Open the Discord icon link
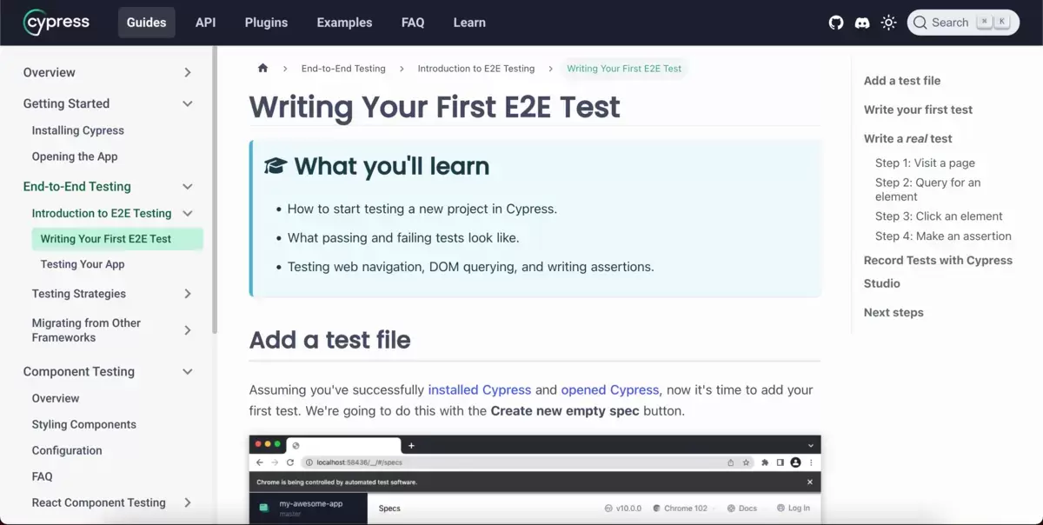1043x525 pixels. pos(862,23)
